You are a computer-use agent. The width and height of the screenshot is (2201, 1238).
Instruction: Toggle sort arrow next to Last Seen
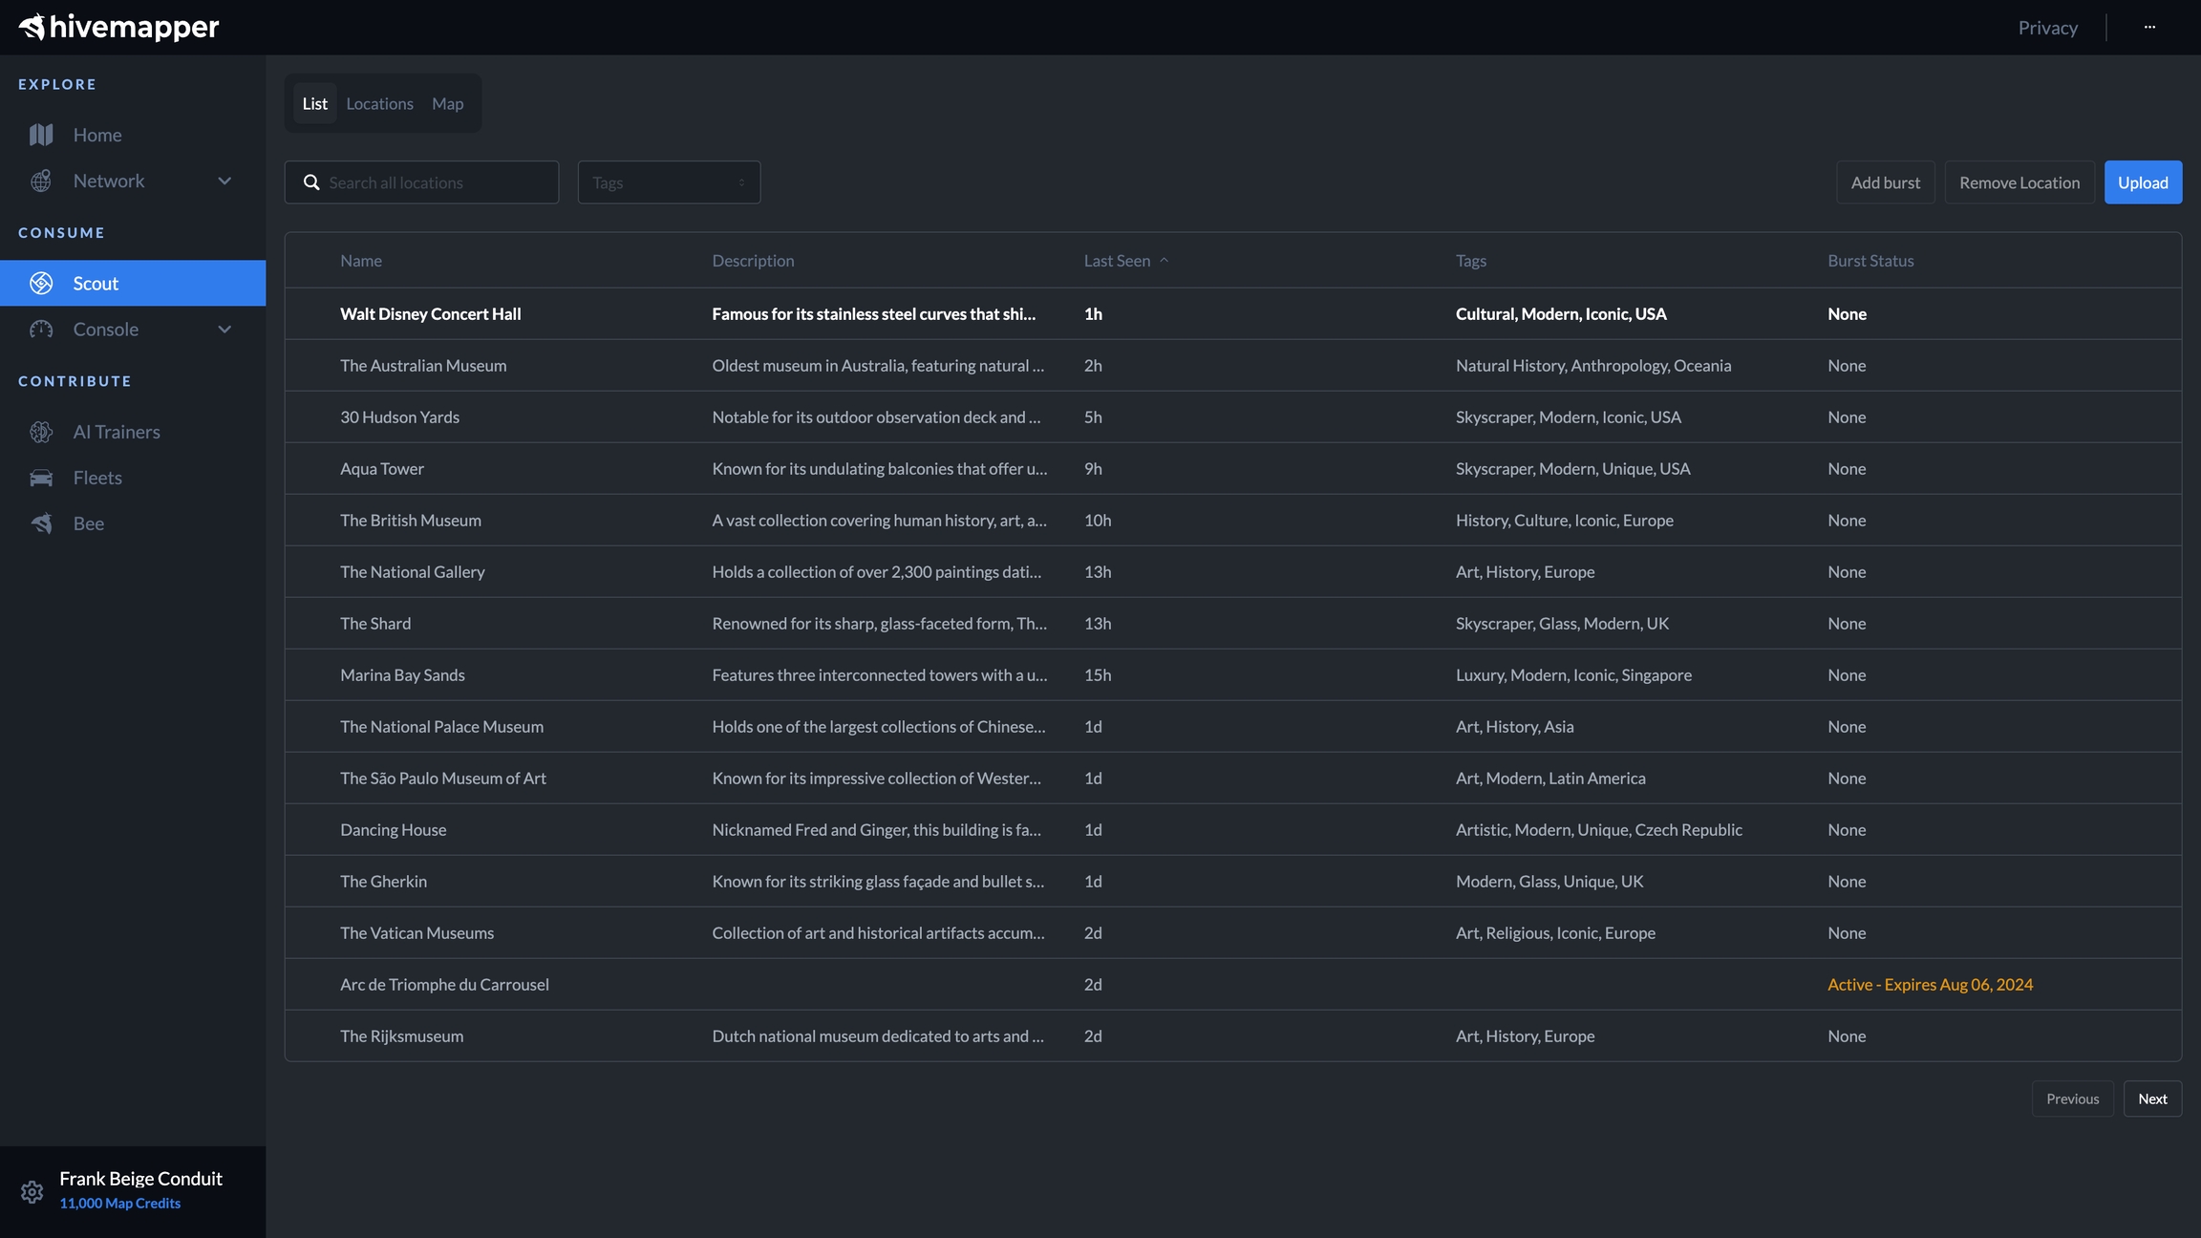pos(1164,260)
